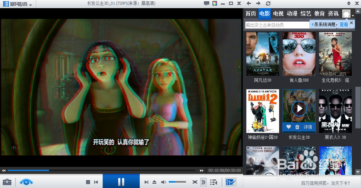Toggle the Baofeng box checkmark icon
Viewport: 361px width, 188px height.
point(231,182)
